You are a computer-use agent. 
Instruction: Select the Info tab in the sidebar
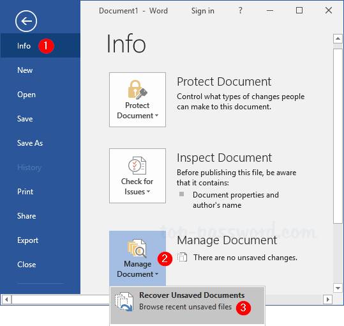[40, 45]
